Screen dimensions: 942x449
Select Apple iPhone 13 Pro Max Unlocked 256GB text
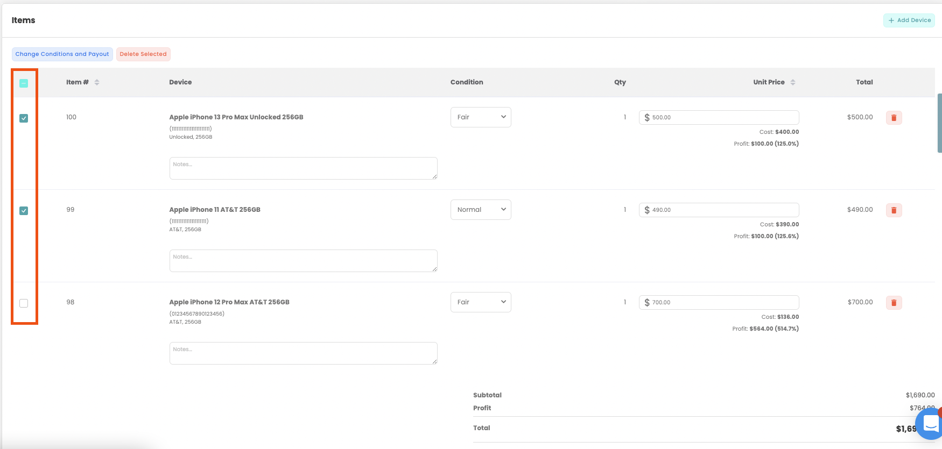(236, 117)
